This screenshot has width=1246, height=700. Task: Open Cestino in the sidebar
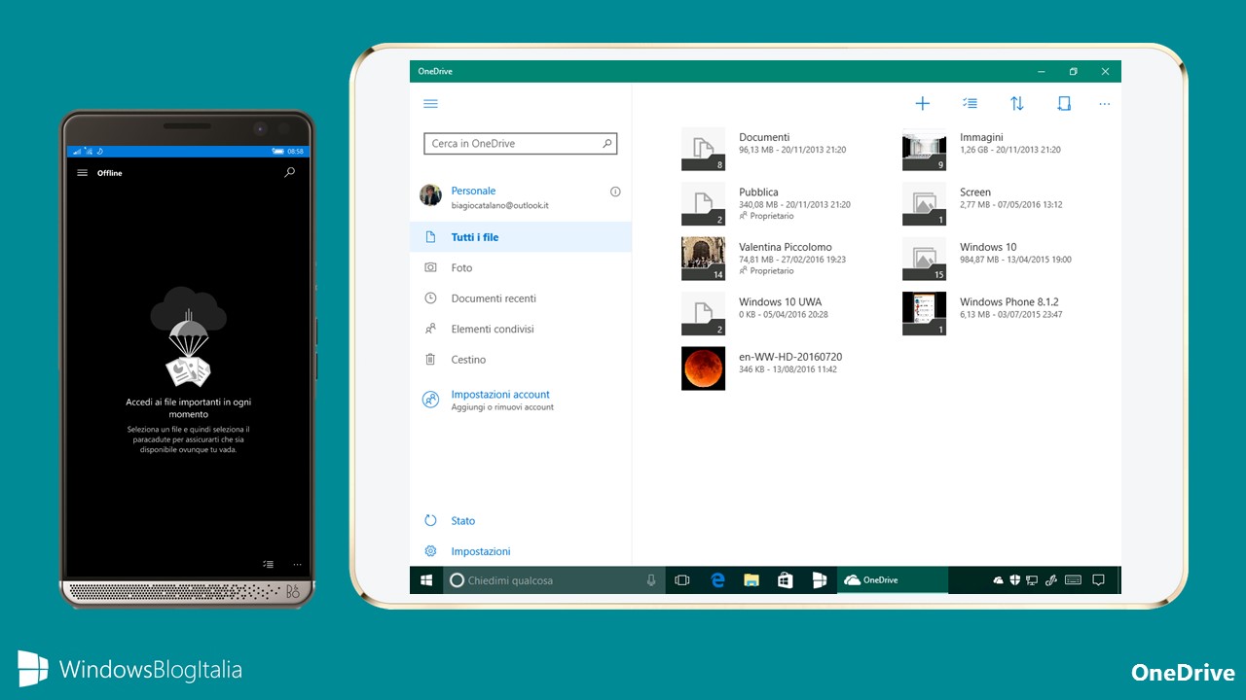tap(521, 360)
